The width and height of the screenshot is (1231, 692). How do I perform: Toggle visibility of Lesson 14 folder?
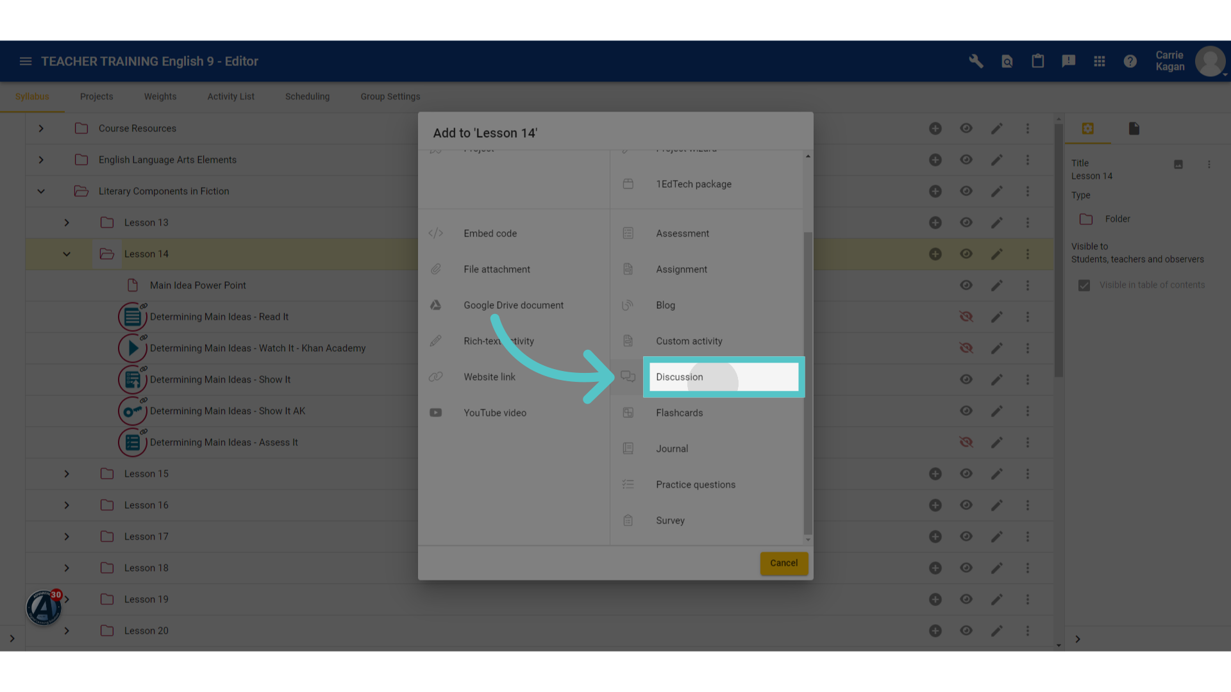966,254
